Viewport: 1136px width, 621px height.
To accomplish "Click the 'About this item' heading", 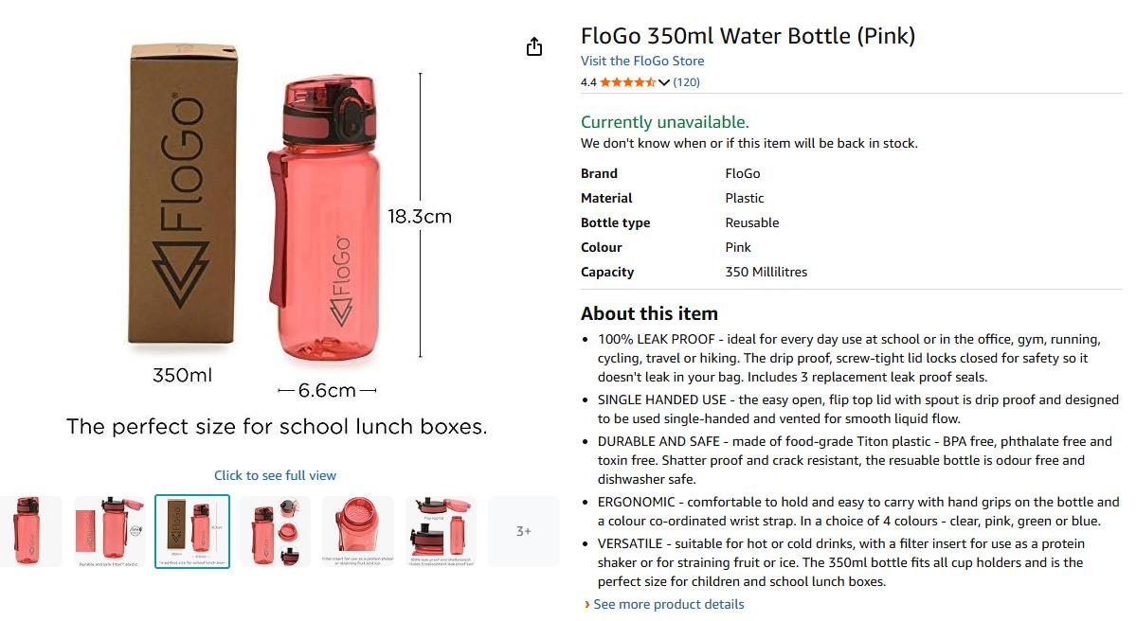I will [x=649, y=313].
